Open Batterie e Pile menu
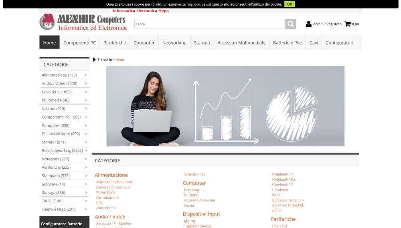 tap(287, 42)
